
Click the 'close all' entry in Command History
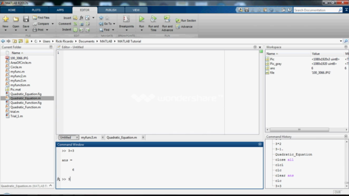284,160
